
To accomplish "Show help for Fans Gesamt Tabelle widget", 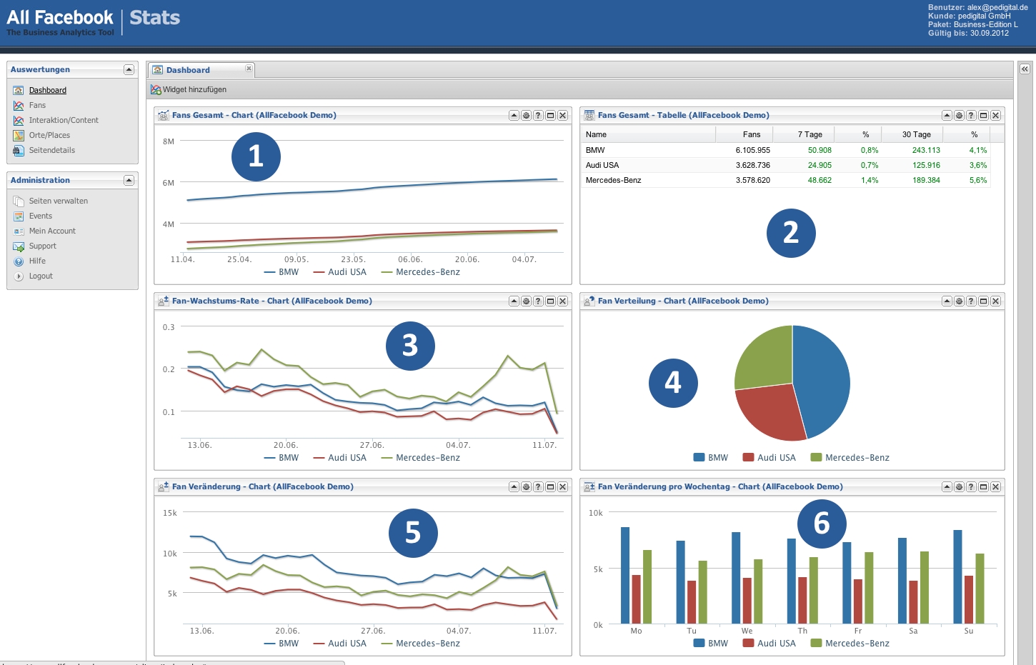I will point(971,115).
